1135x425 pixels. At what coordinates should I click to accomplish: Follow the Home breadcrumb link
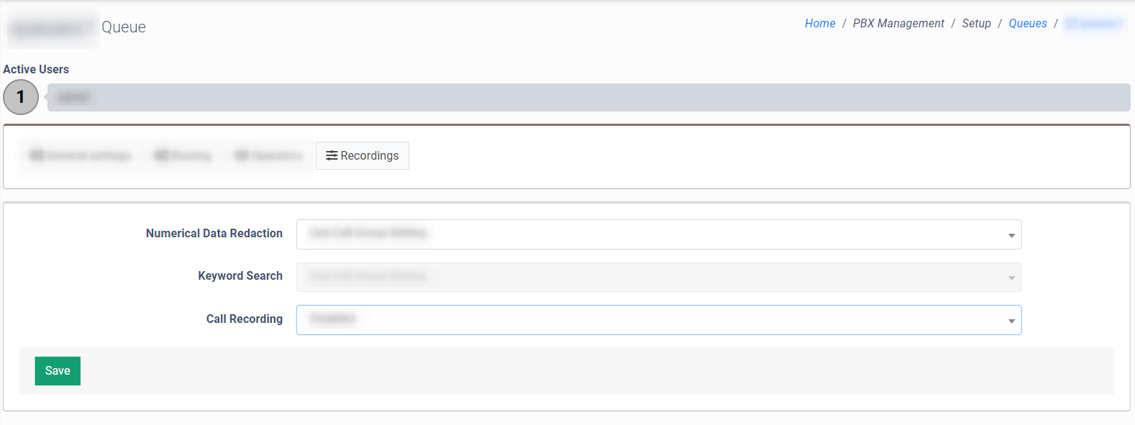(x=820, y=24)
